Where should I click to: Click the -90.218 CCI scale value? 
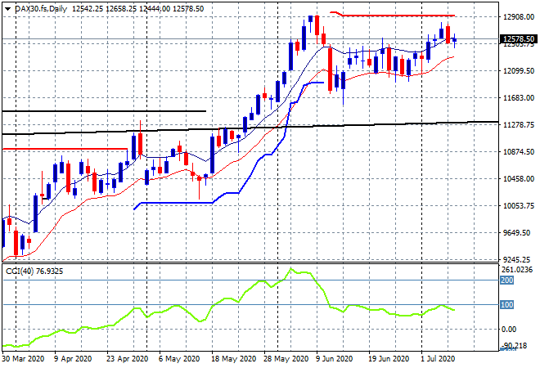(x=514, y=345)
